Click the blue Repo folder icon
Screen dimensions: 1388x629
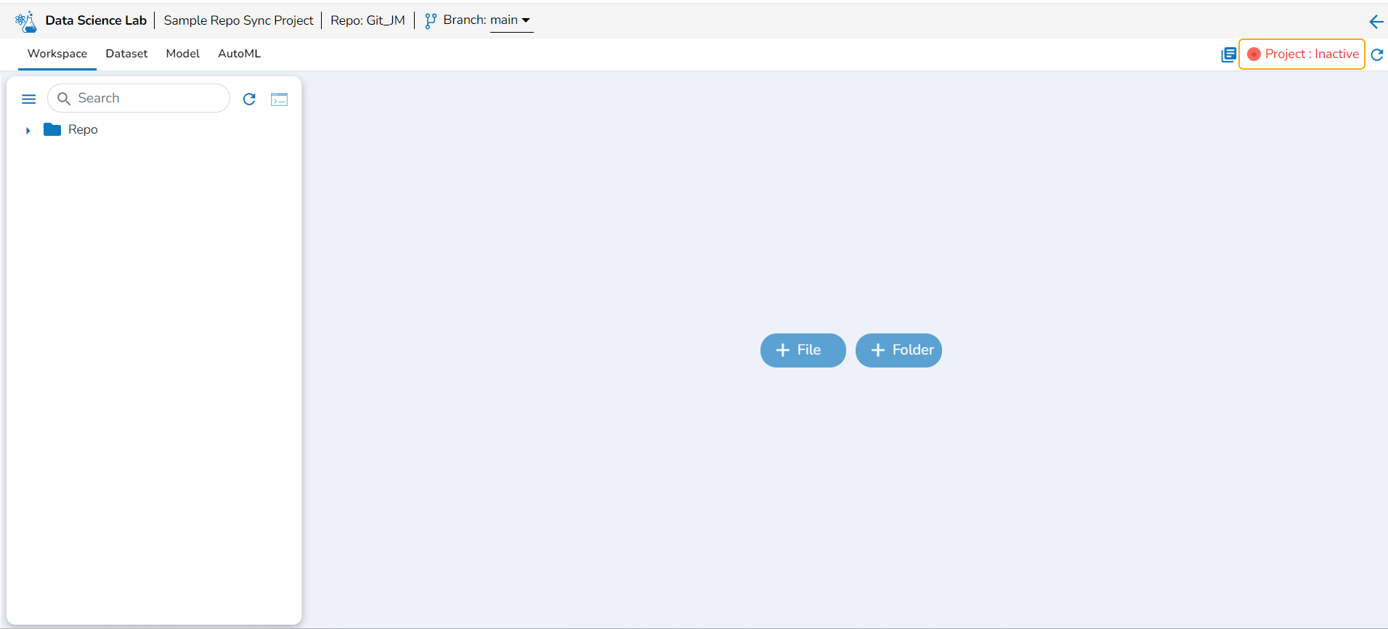(x=52, y=129)
